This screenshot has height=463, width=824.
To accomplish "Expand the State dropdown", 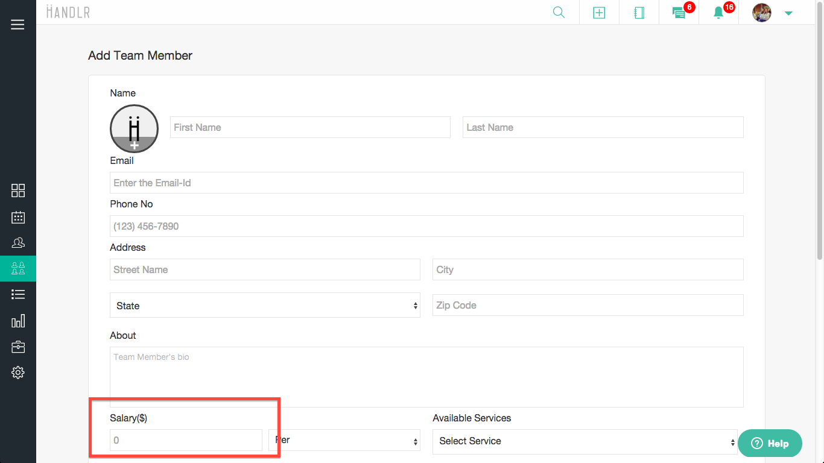I will [x=265, y=306].
